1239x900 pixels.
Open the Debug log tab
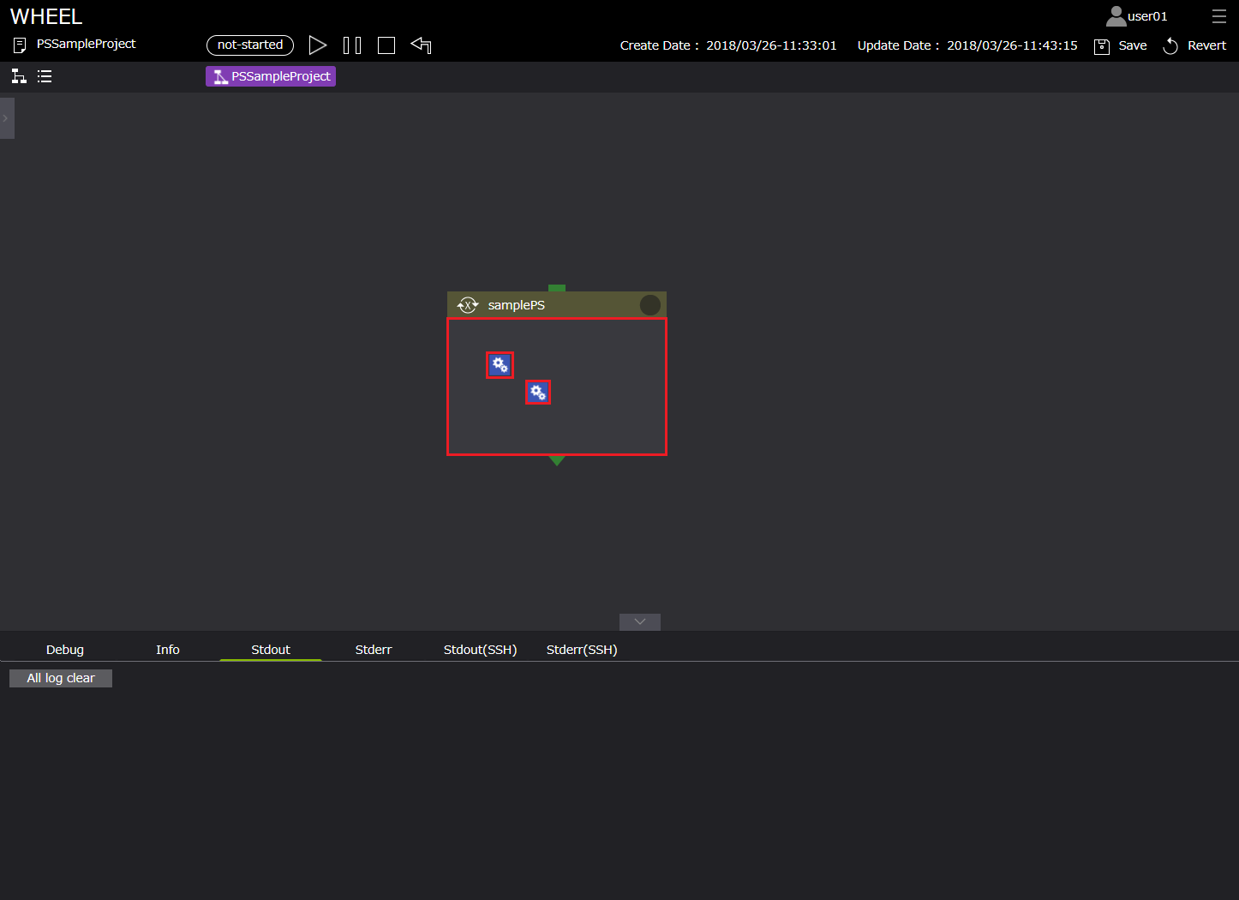coord(65,650)
